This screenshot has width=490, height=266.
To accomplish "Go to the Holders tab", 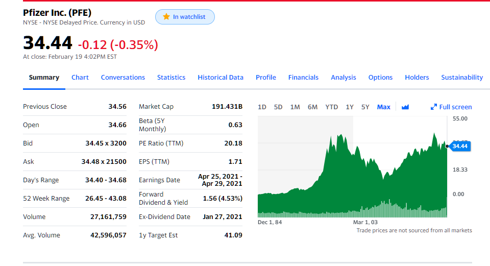I will pyautogui.click(x=417, y=77).
